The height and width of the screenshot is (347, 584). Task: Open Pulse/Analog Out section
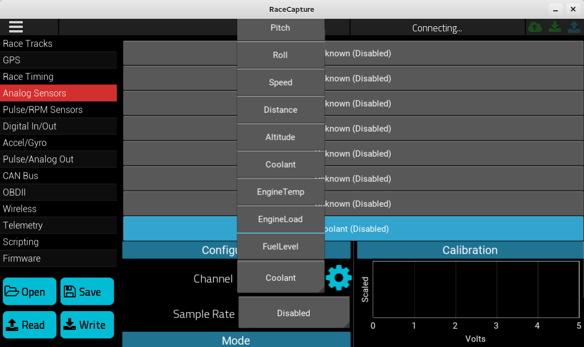point(59,159)
